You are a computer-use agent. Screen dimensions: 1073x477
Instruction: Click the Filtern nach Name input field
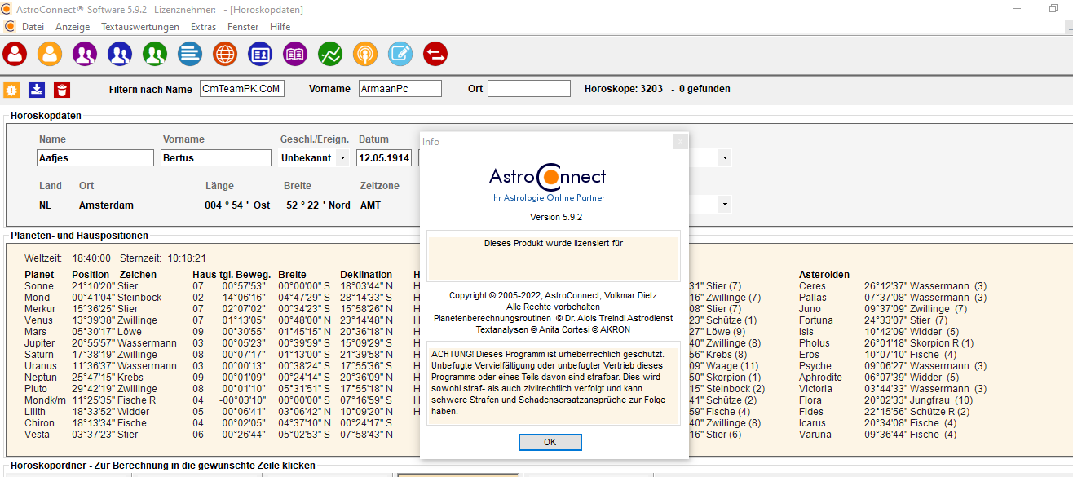tap(242, 88)
